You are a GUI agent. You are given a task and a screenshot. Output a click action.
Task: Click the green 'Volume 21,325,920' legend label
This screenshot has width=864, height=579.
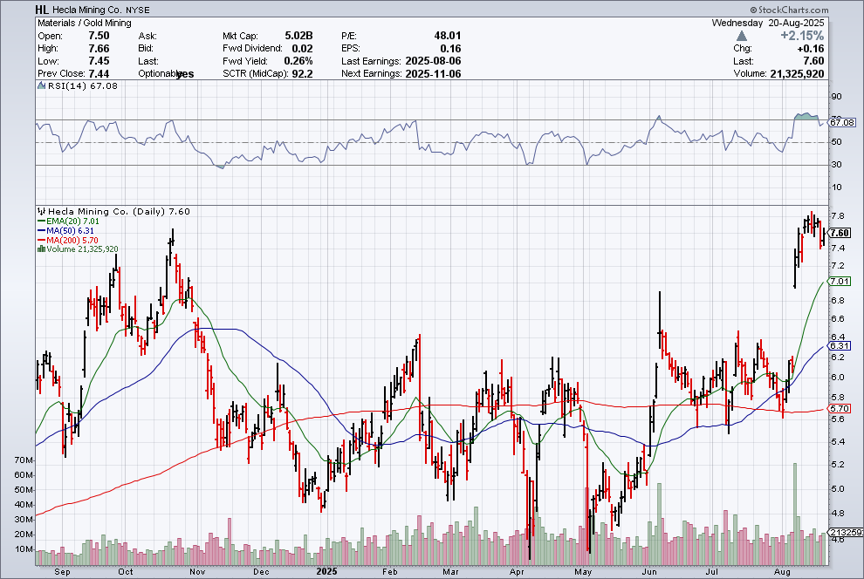pyautogui.click(x=82, y=249)
